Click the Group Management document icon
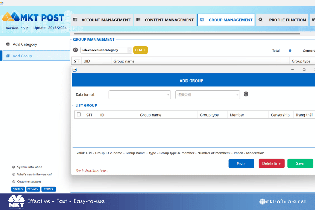The width and height of the screenshot is (315, 210). (x=202, y=20)
